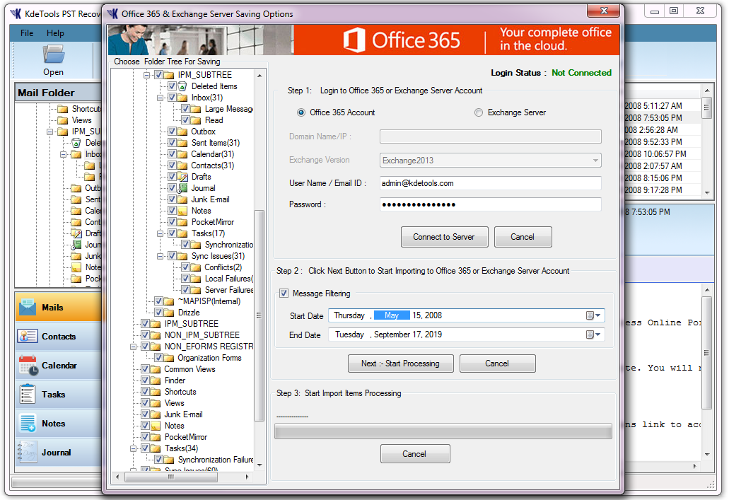This screenshot has height=500, width=729.
Task: Click Cancel under the import progress bar
Action: 414,453
